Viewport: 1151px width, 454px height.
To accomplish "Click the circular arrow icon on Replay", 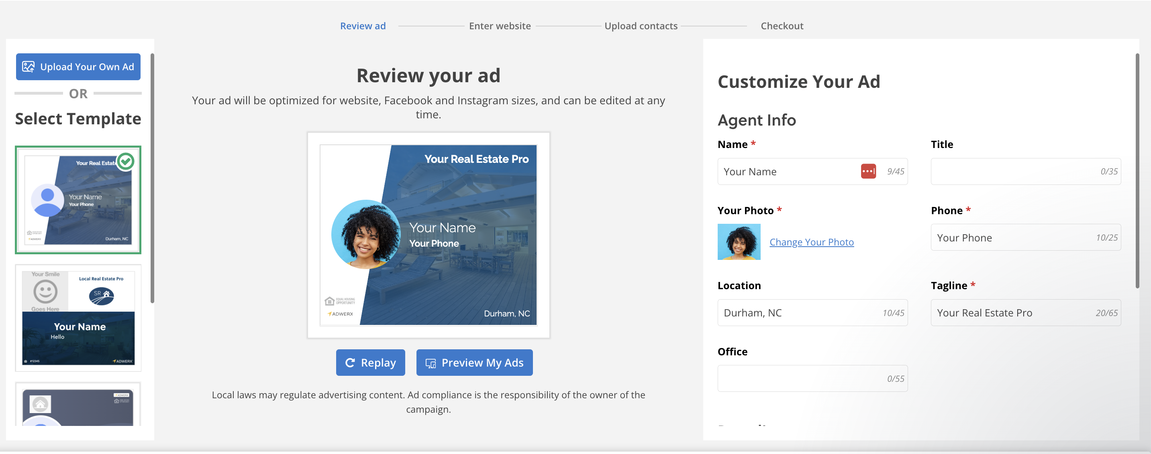I will click(350, 363).
